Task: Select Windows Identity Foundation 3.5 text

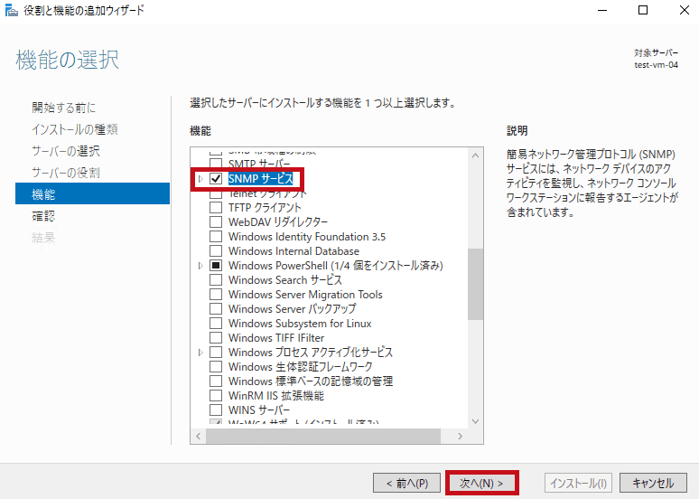Action: (x=307, y=237)
